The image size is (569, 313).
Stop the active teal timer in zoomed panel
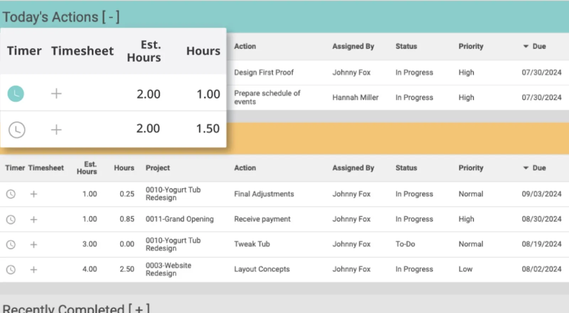16,94
